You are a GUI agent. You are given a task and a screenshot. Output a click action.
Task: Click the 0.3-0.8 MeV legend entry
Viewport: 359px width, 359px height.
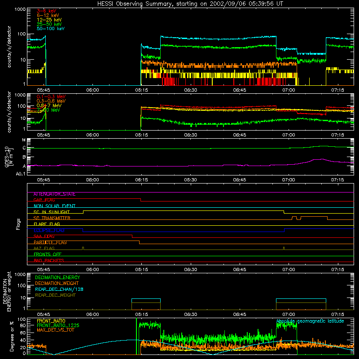[x=51, y=101]
